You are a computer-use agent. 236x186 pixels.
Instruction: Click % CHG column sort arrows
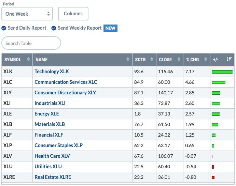pyautogui.click(x=206, y=59)
